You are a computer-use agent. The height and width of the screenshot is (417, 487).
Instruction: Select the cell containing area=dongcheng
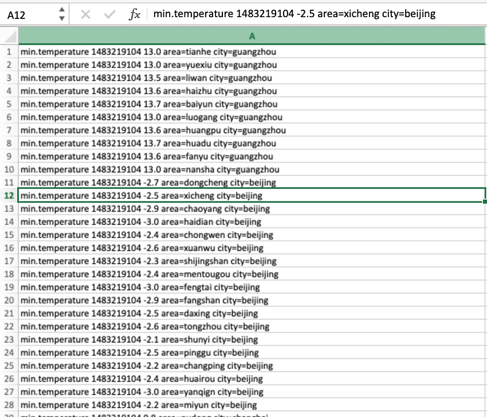point(252,182)
